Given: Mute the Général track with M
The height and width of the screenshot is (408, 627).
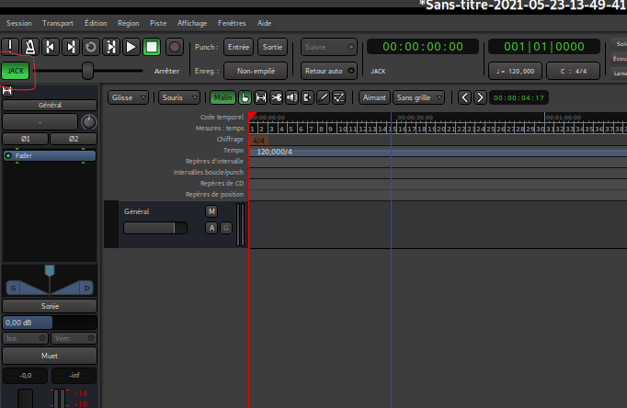Looking at the screenshot, I should pyautogui.click(x=211, y=211).
